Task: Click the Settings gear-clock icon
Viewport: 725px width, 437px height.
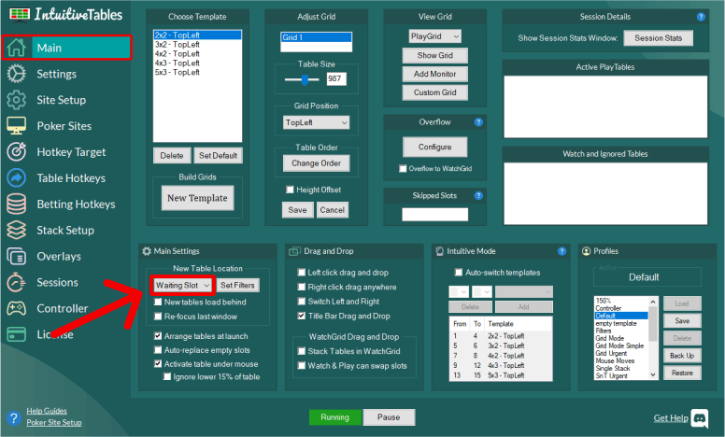Action: point(17,74)
